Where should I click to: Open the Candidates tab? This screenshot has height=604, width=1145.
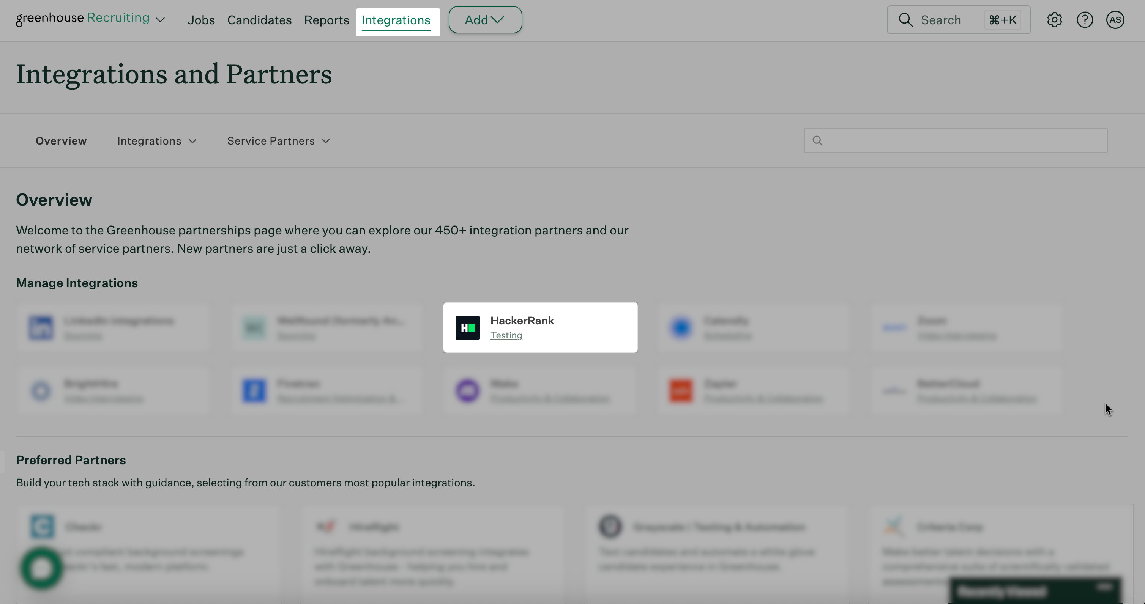coord(259,20)
